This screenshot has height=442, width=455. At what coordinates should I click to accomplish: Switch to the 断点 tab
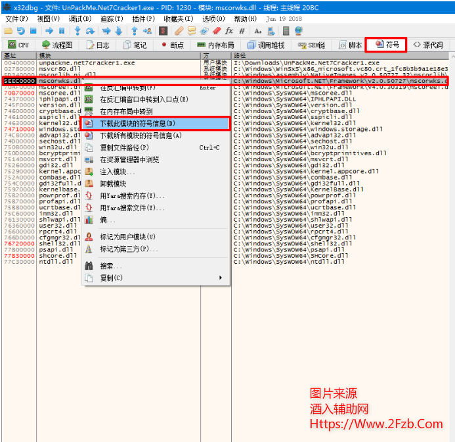(x=172, y=45)
